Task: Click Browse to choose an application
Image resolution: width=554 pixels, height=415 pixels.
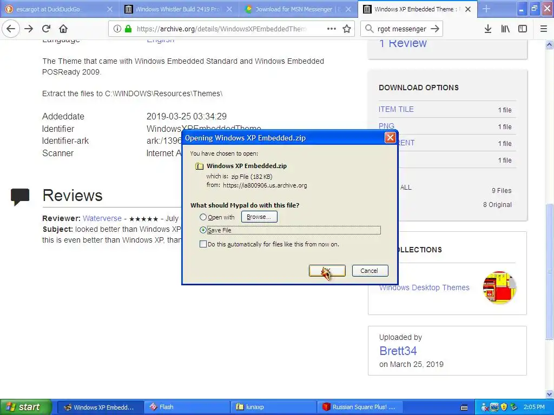Action: (259, 217)
